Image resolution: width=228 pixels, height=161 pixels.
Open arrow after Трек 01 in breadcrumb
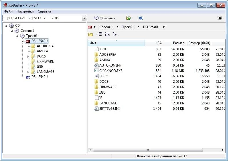click(139, 27)
